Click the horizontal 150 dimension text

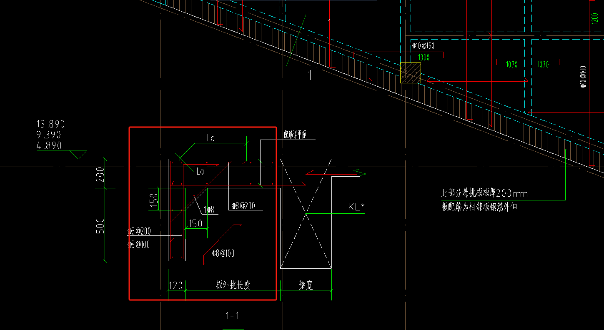(195, 224)
